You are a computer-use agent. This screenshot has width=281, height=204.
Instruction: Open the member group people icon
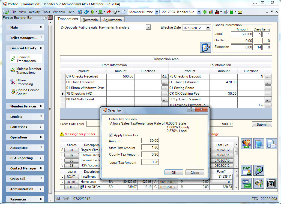click(x=246, y=144)
